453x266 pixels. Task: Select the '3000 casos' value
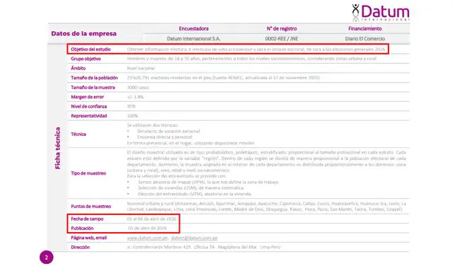138,88
